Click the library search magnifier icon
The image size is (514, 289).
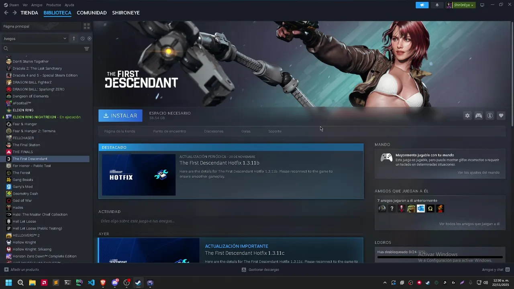(x=6, y=49)
